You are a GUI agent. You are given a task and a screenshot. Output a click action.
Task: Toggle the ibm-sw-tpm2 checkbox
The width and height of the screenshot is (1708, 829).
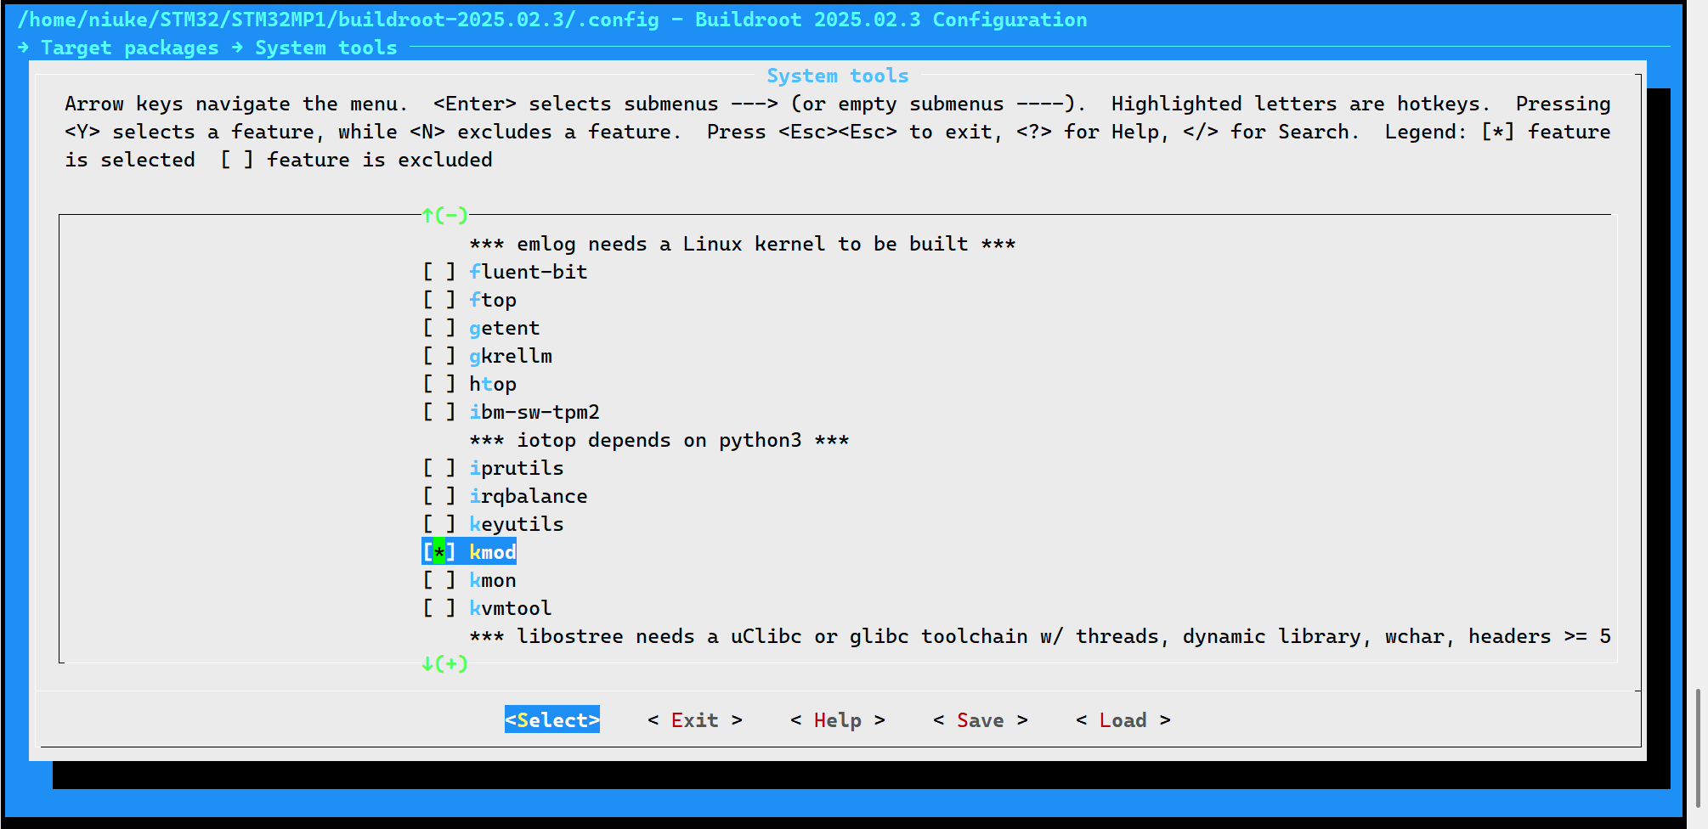coord(439,412)
